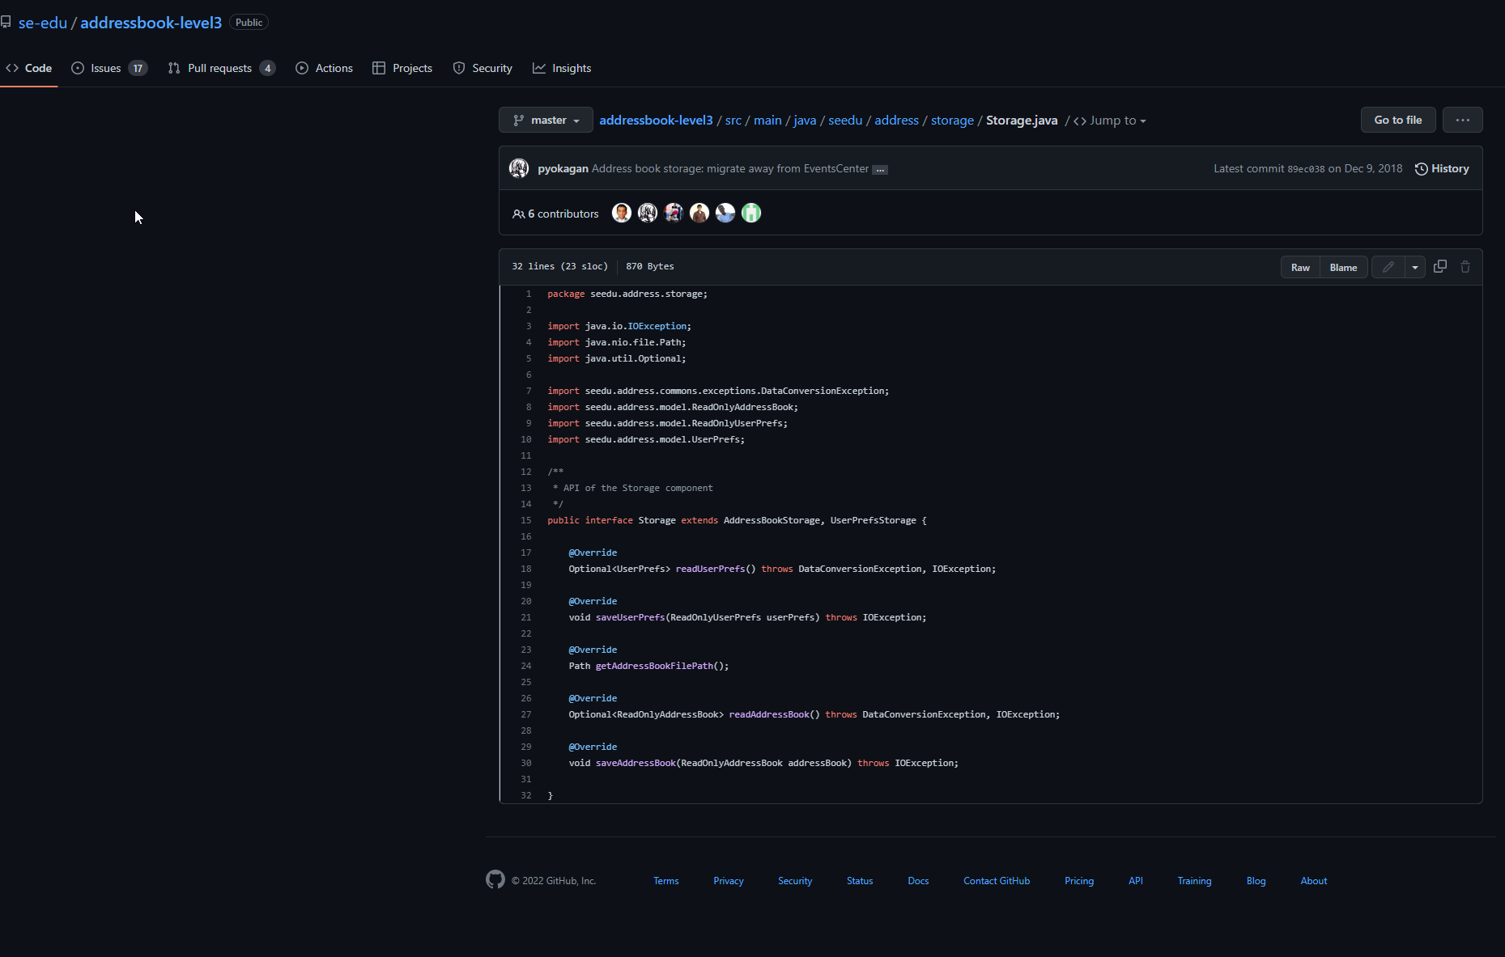
Task: Click pyokagan's avatar in the commit bar
Action: click(x=519, y=168)
